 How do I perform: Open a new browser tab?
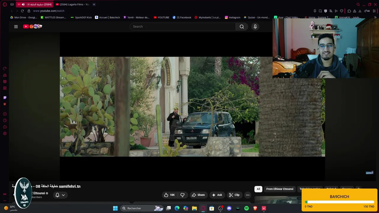[94, 4]
